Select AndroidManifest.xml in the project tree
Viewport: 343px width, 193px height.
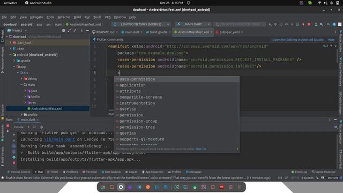(48, 108)
